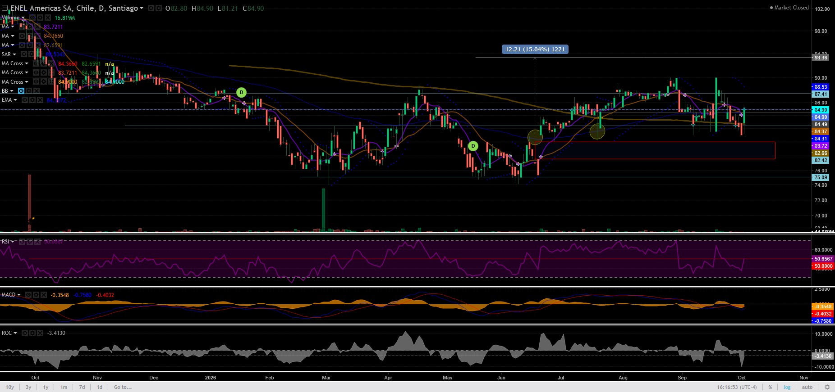Image resolution: width=835 pixels, height=392 pixels.
Task: Open the Go to... date picker
Action: point(123,387)
